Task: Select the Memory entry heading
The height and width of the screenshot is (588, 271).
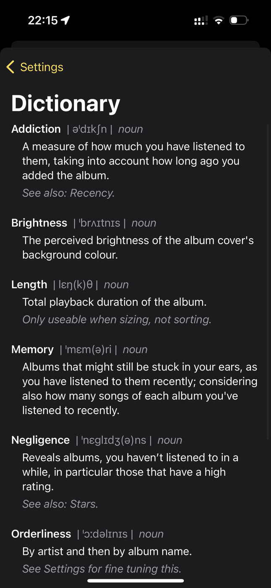Action: pyautogui.click(x=33, y=349)
